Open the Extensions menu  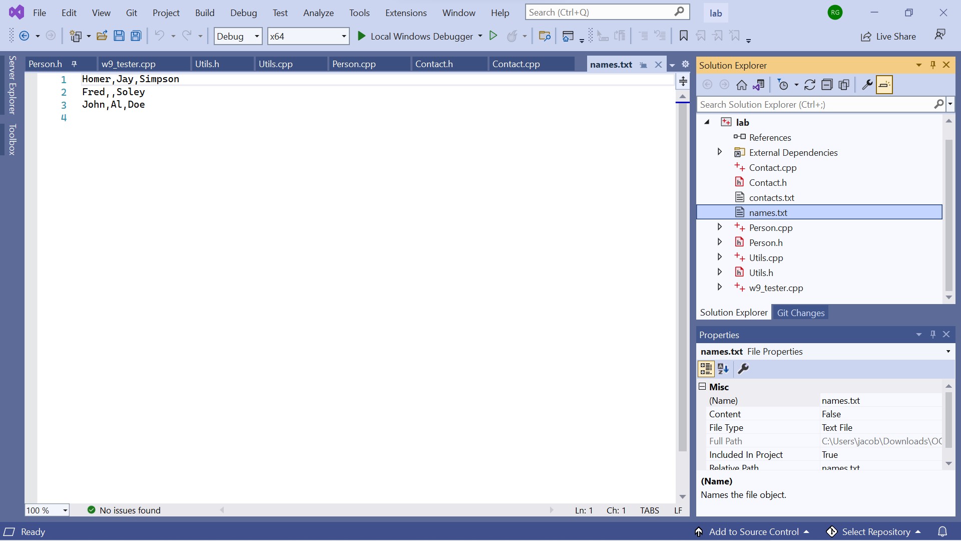[x=405, y=13]
